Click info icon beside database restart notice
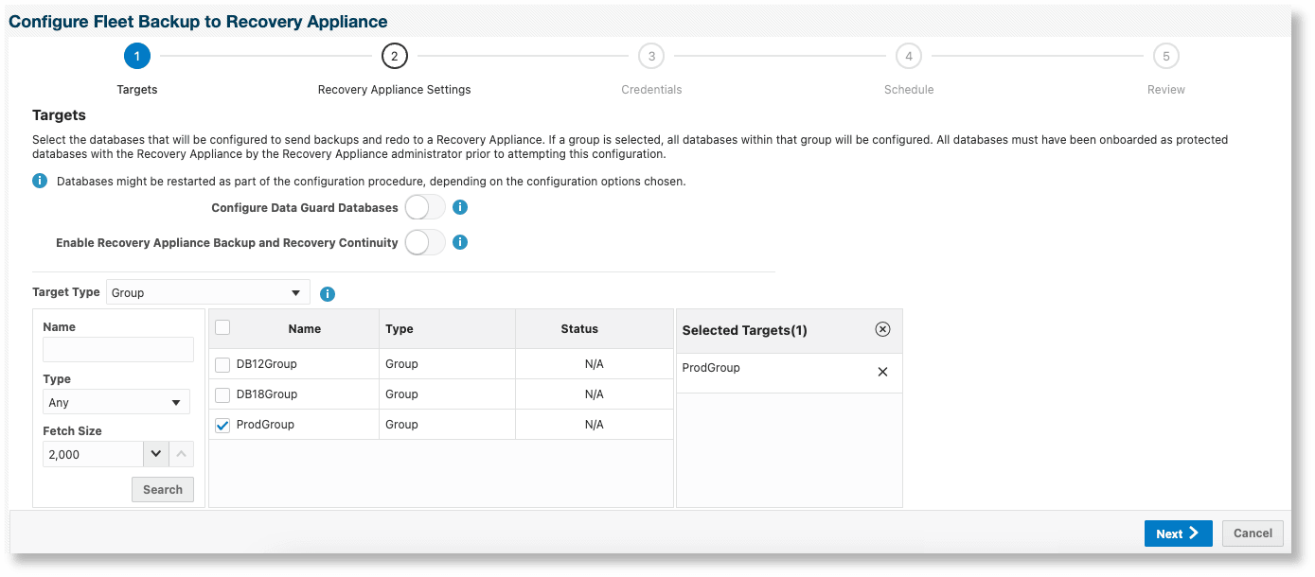This screenshot has height=577, width=1315. tap(40, 181)
